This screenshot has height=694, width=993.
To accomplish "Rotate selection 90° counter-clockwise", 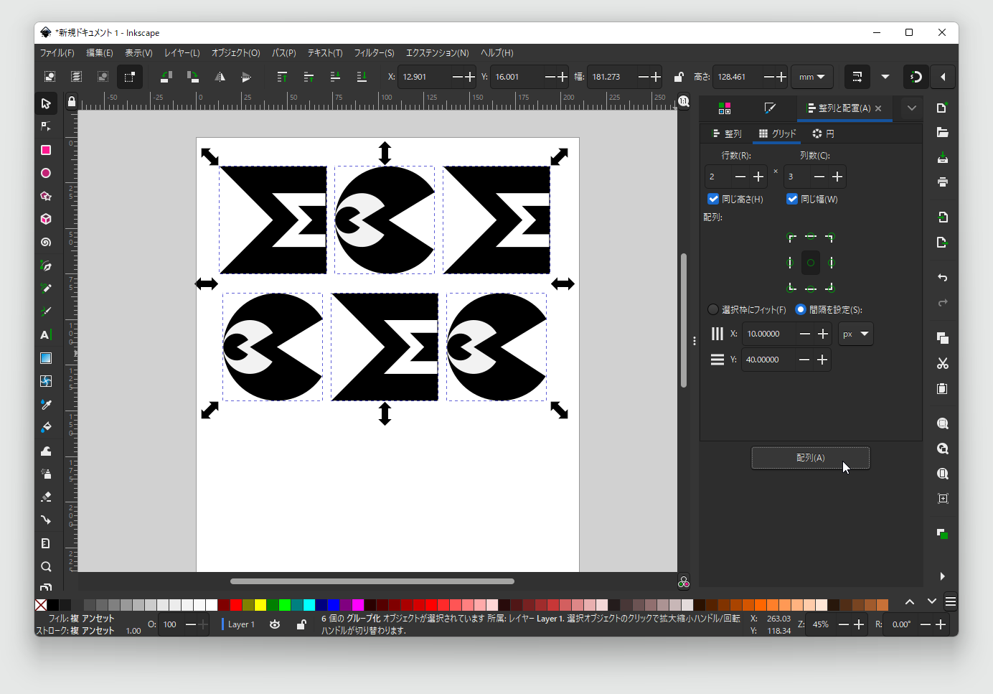I will [166, 77].
